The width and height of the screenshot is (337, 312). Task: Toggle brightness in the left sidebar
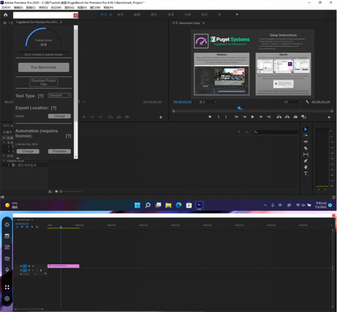click(x=7, y=224)
